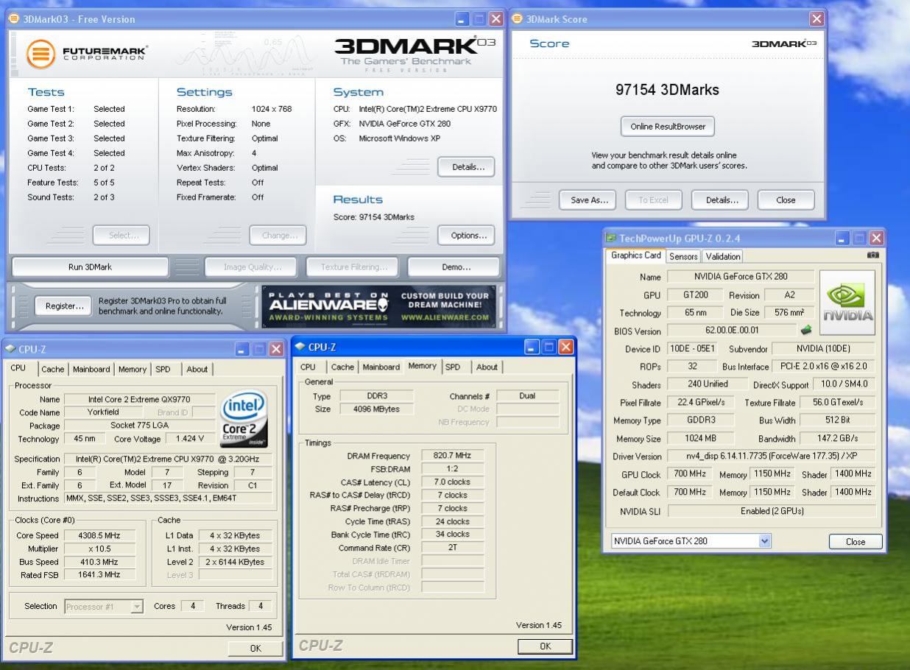Switch to Validation tab in GPU-Z
The image size is (910, 670).
[x=722, y=256]
